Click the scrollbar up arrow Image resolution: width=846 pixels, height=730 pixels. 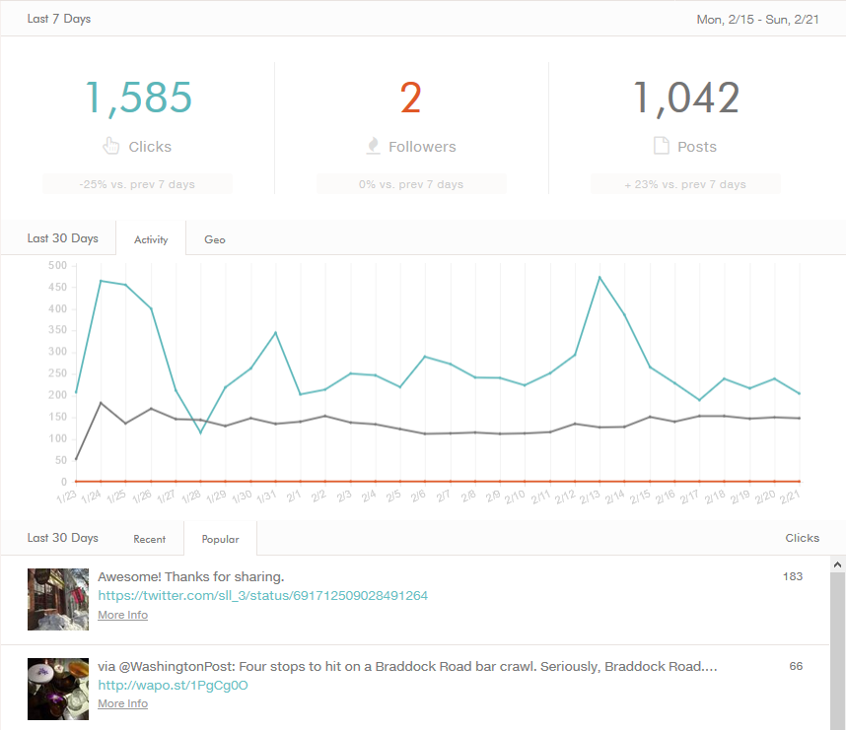[837, 564]
